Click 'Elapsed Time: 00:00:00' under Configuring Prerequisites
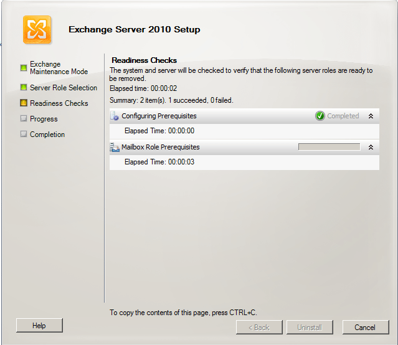398x345 pixels. 159,131
